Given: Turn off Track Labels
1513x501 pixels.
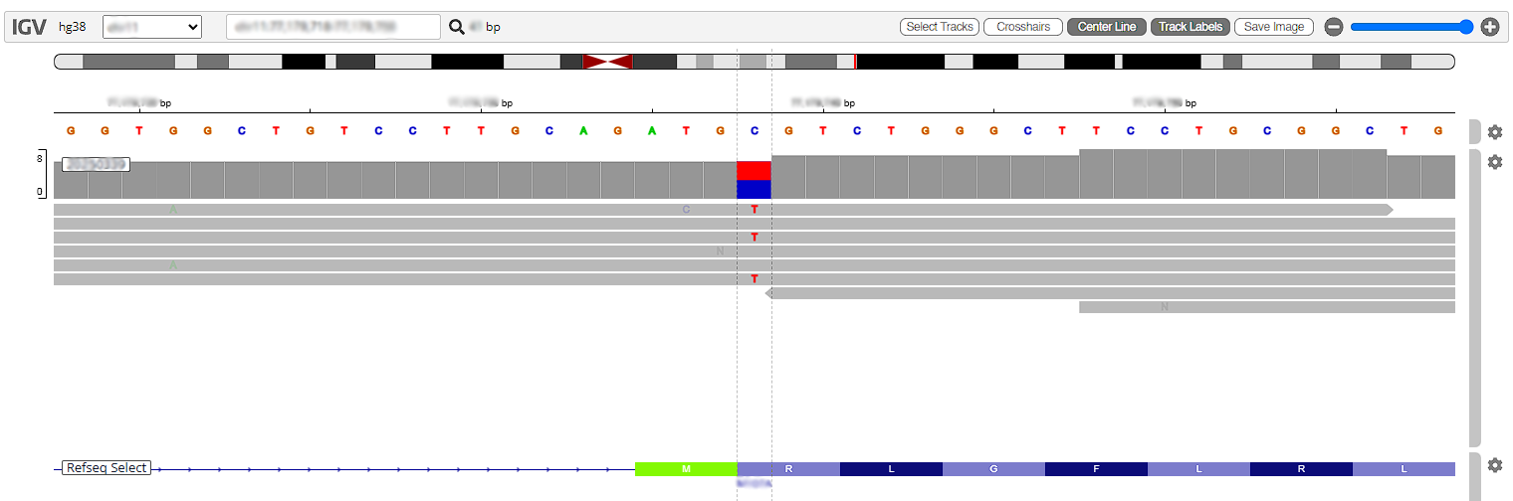Looking at the screenshot, I should 1190,27.
